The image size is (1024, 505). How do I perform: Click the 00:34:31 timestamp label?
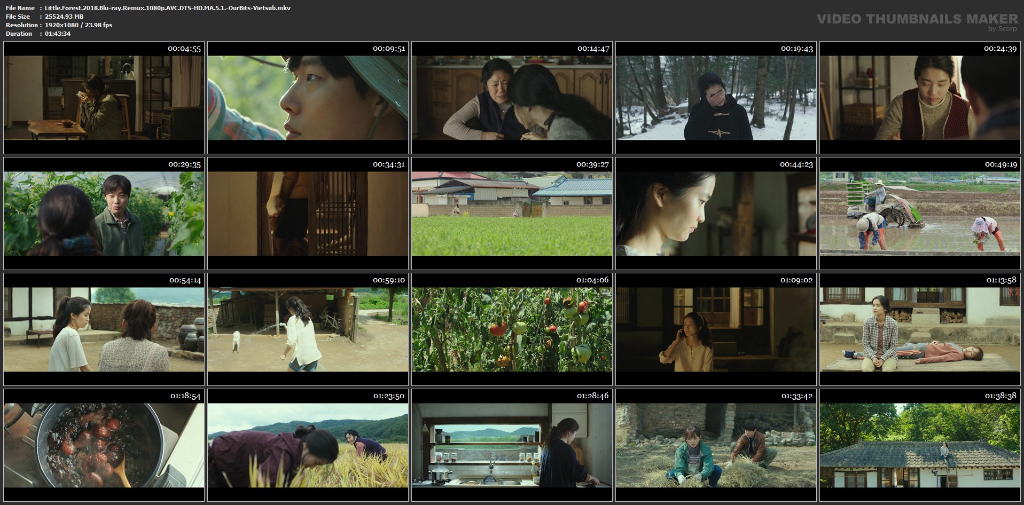tap(388, 164)
